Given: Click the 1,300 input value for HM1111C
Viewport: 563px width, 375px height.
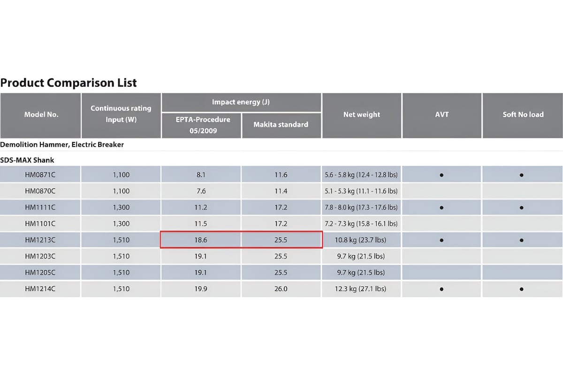Looking at the screenshot, I should pos(121,207).
